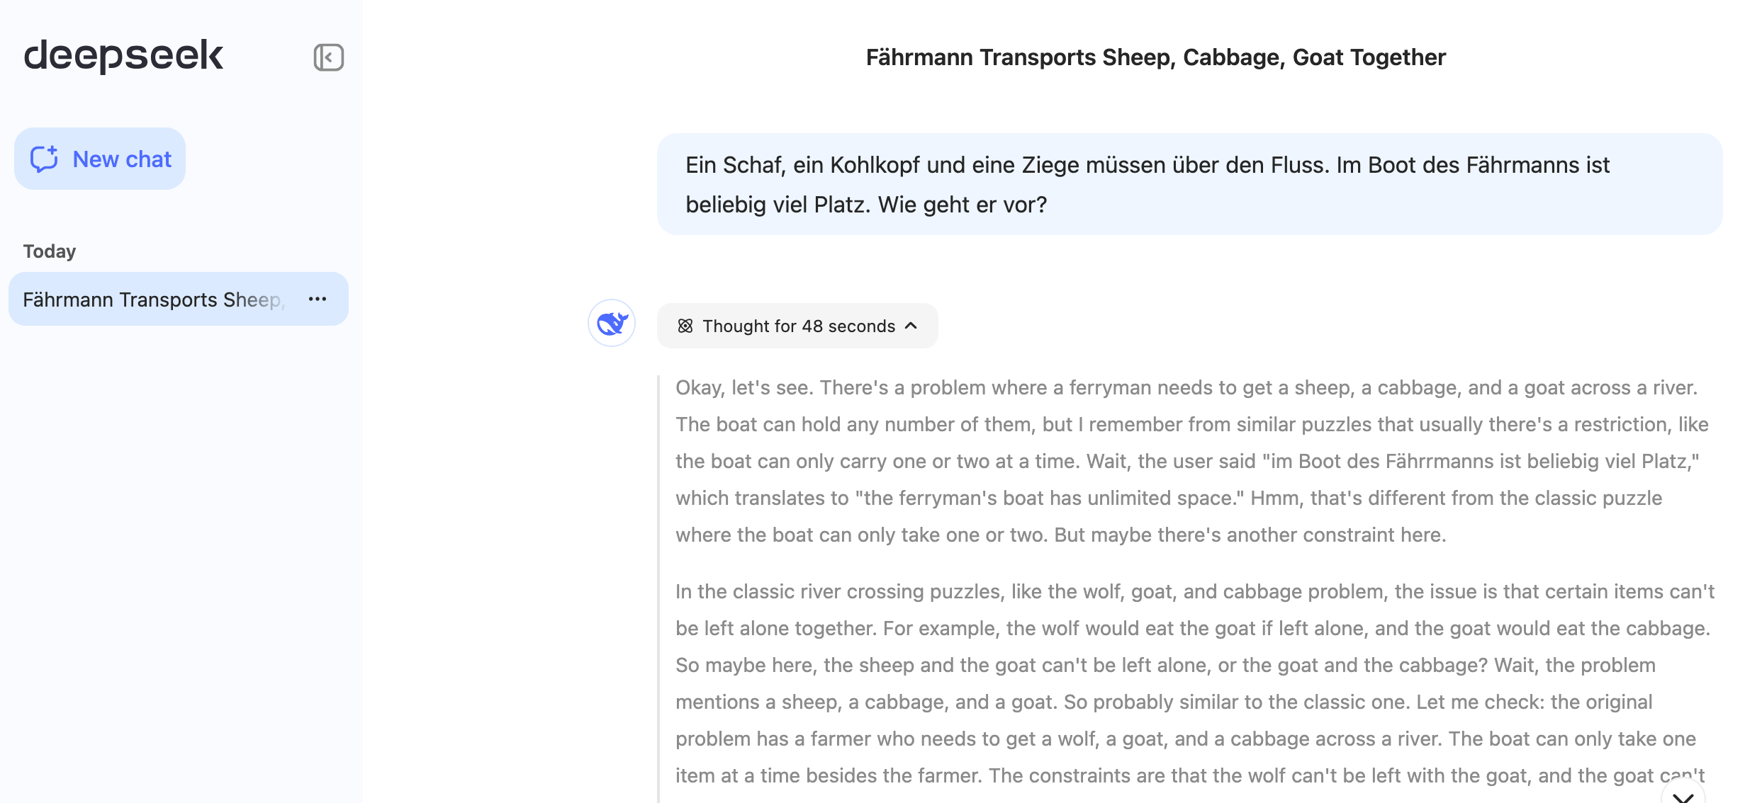Click the German user message bubble

click(x=1190, y=184)
